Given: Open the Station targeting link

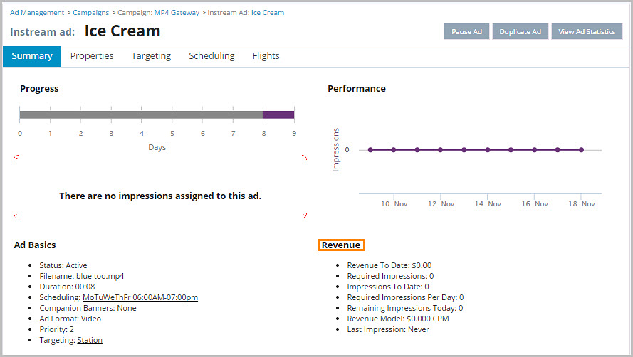Looking at the screenshot, I should [90, 340].
